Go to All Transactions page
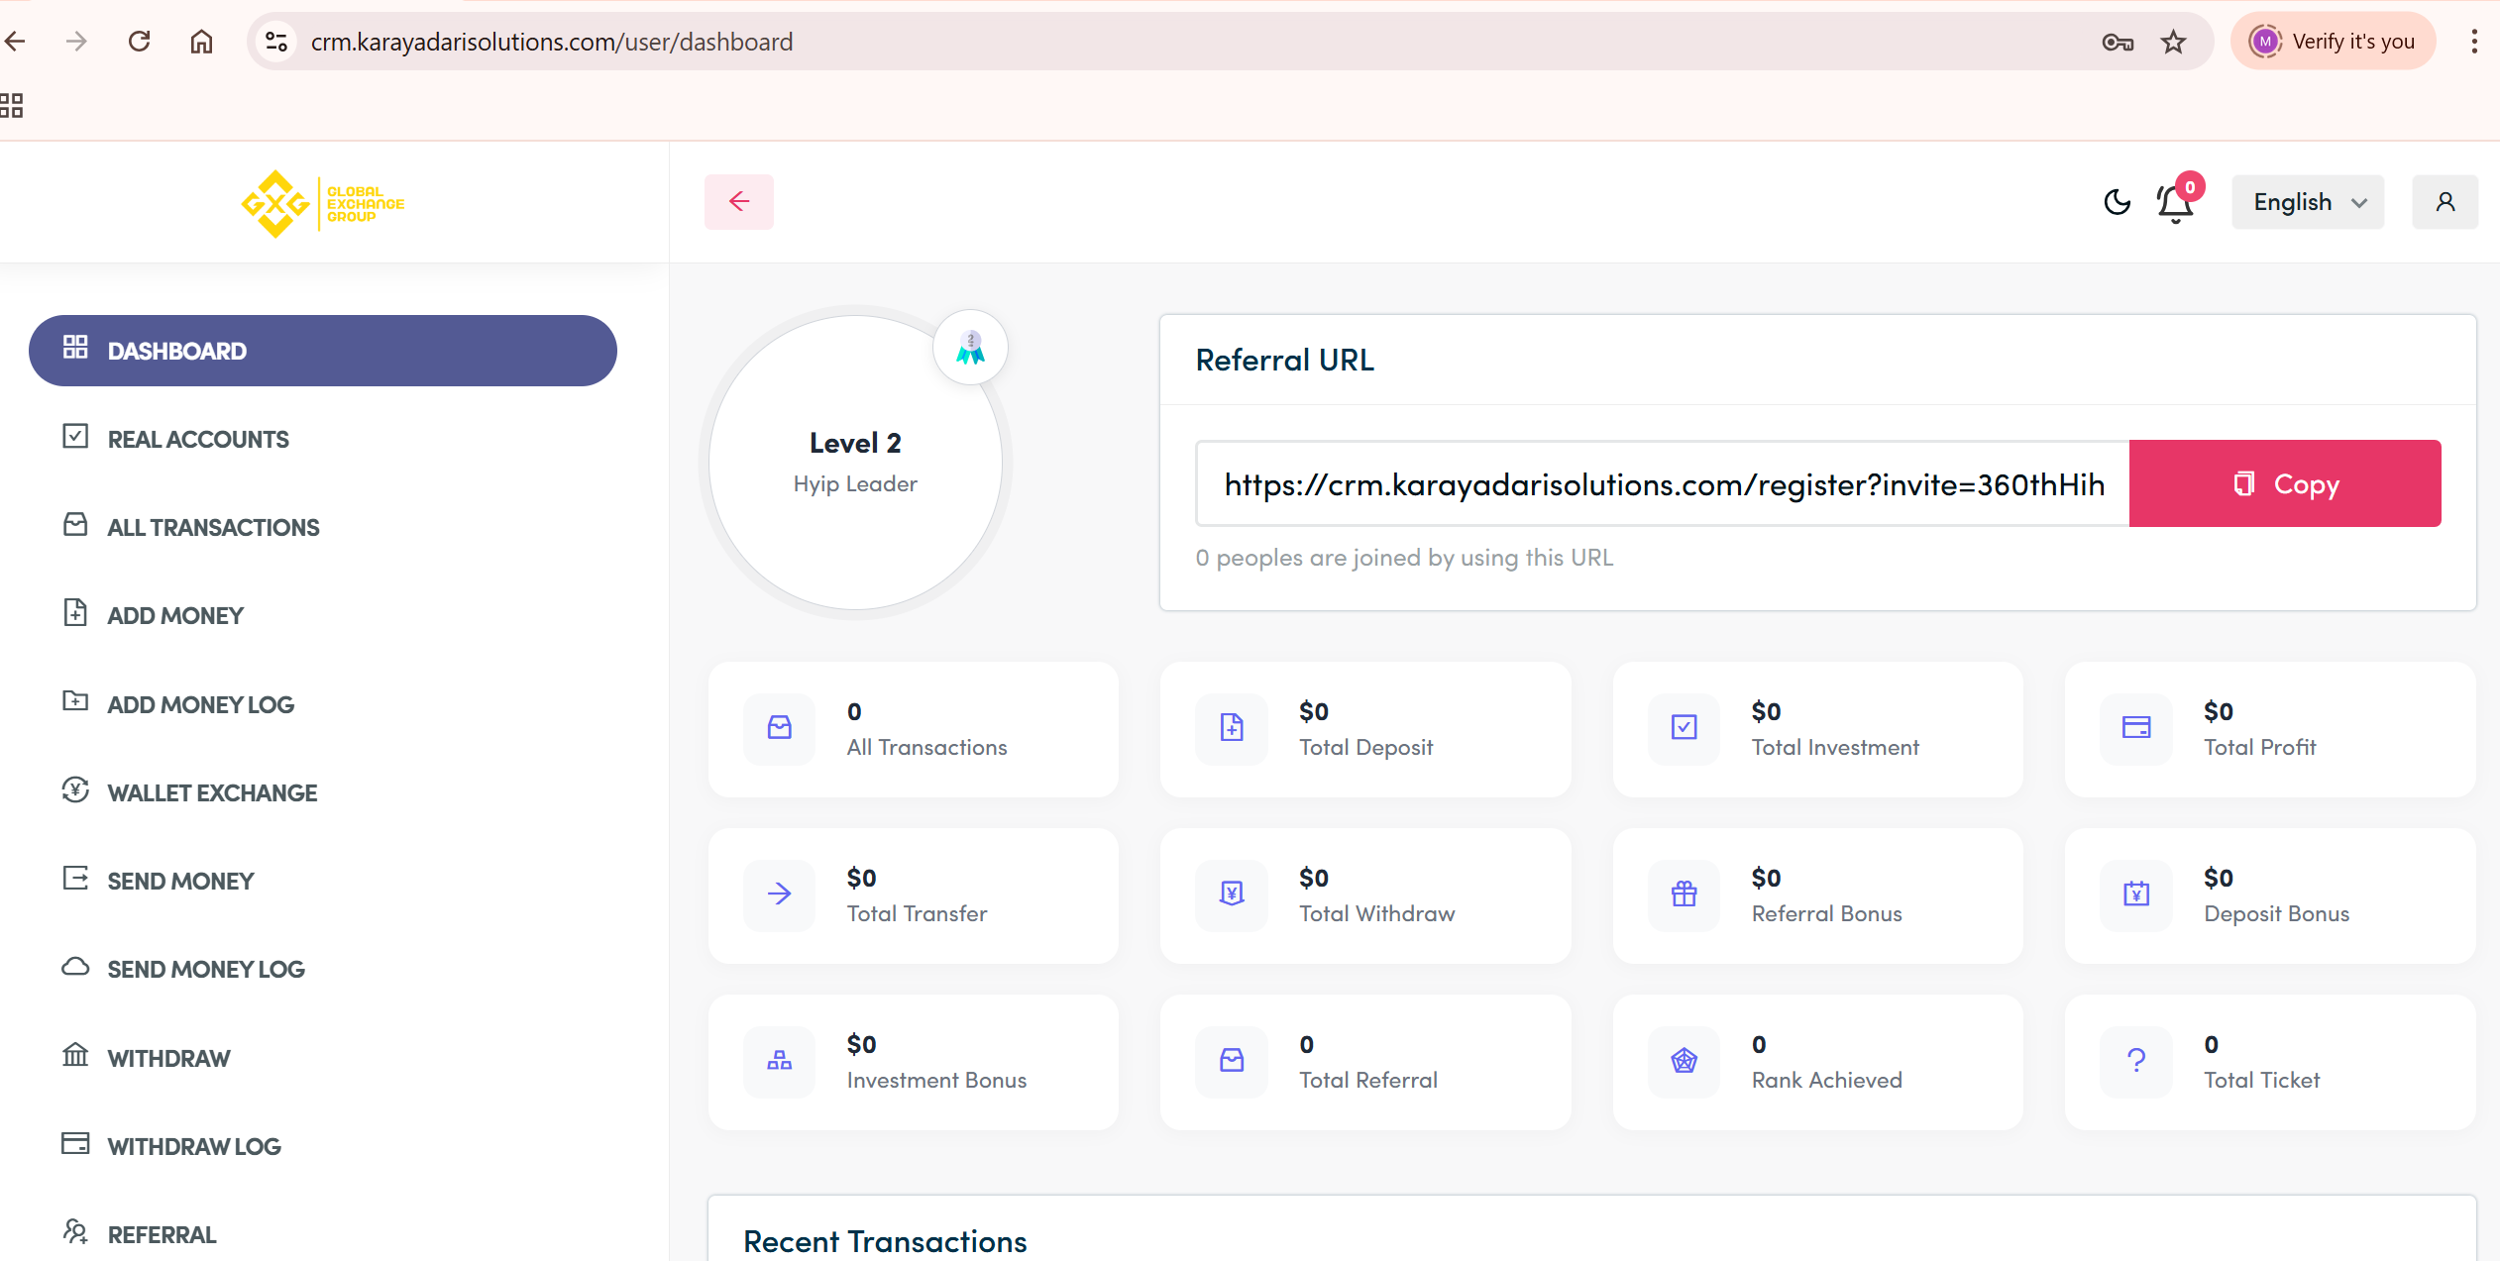 pos(213,527)
